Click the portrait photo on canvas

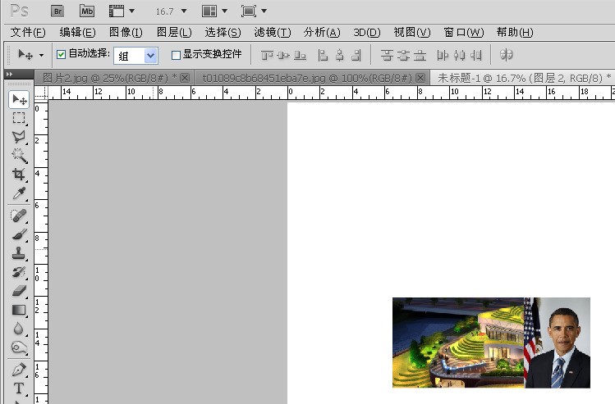[557, 343]
